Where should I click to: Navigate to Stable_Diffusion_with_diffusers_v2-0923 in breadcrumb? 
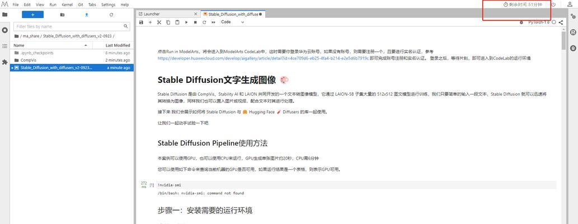[77, 36]
